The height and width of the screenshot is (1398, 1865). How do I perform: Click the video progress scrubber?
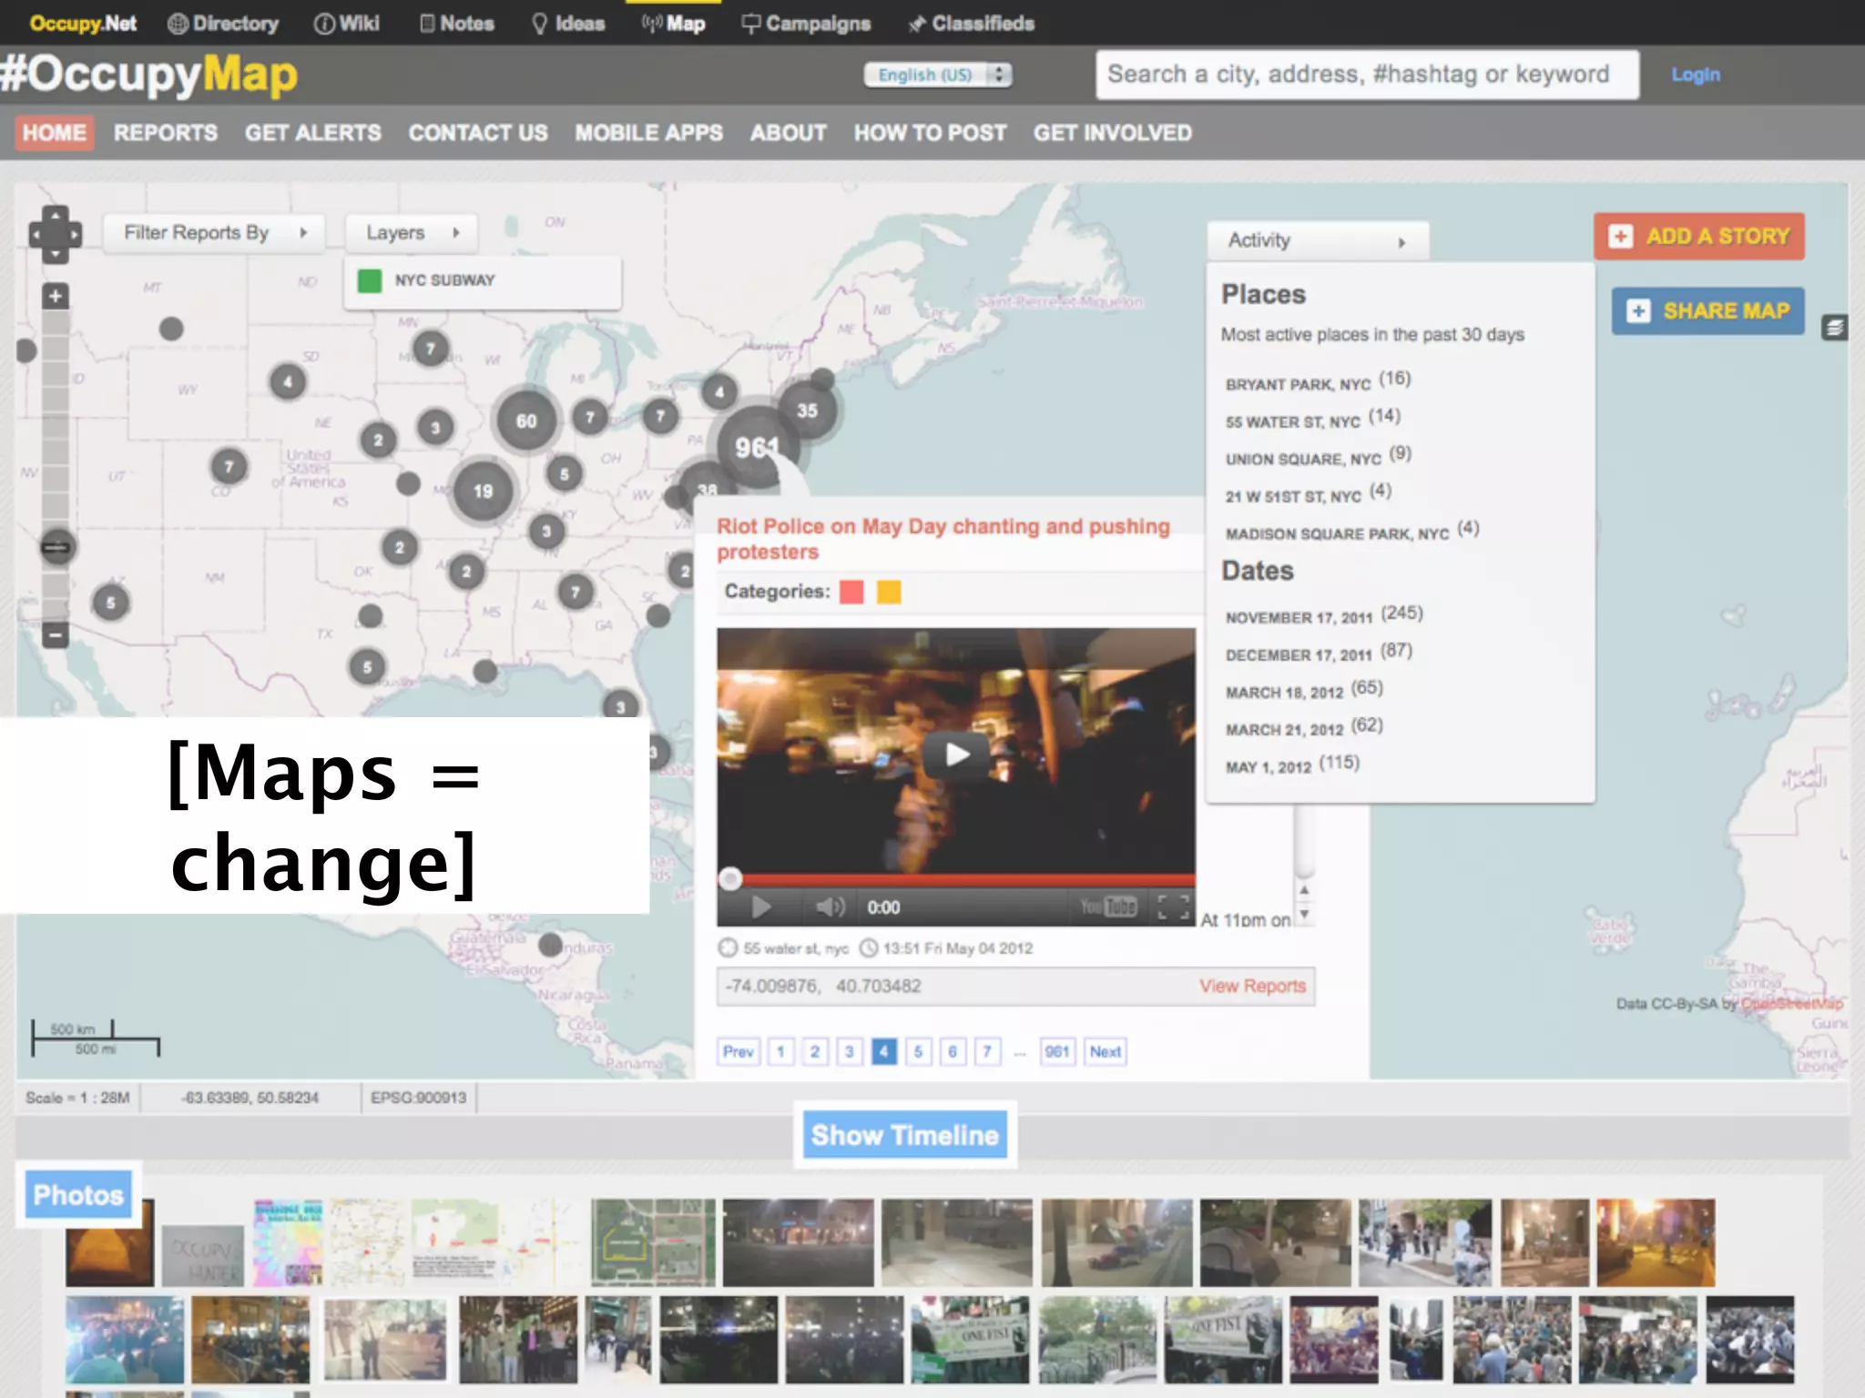pyautogui.click(x=729, y=878)
